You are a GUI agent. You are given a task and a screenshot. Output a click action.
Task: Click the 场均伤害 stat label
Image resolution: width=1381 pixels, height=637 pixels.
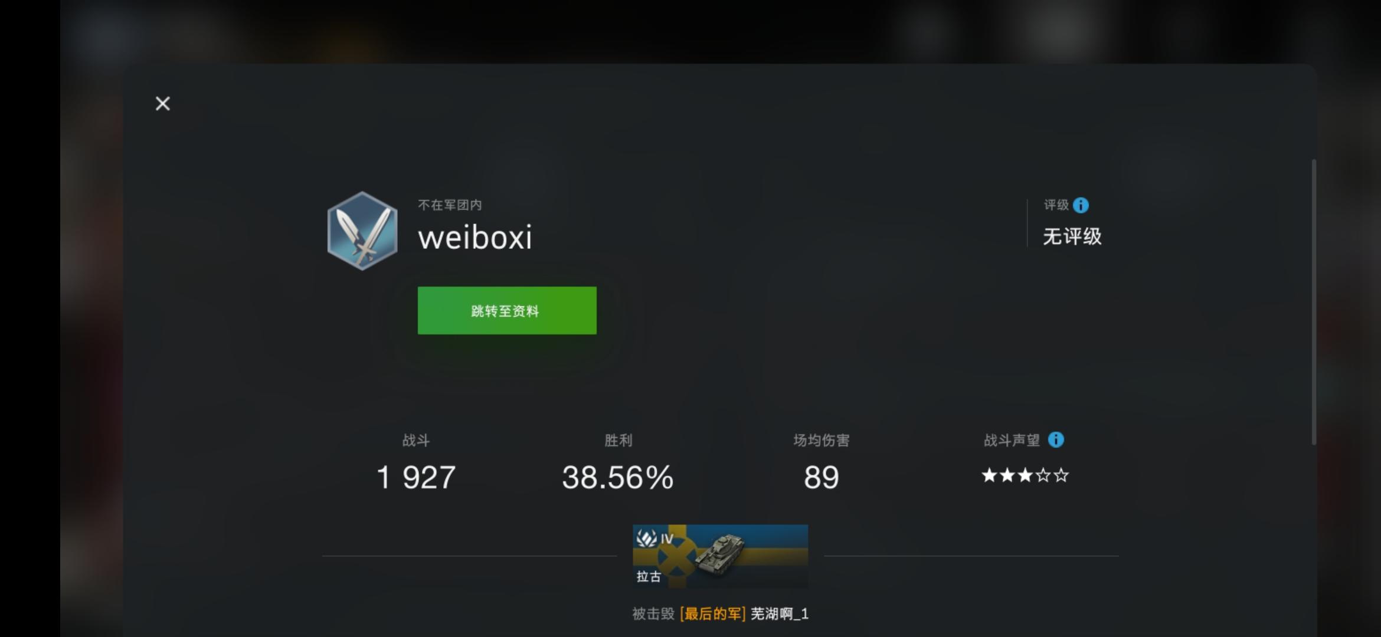[821, 441]
